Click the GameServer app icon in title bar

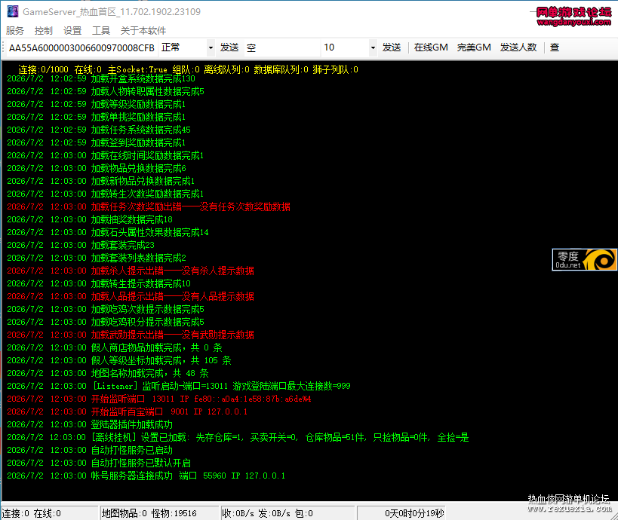tap(13, 11)
